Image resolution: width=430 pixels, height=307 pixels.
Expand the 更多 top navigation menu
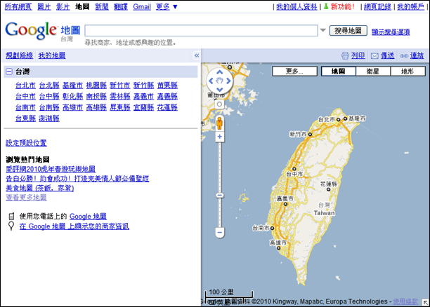pos(167,6)
